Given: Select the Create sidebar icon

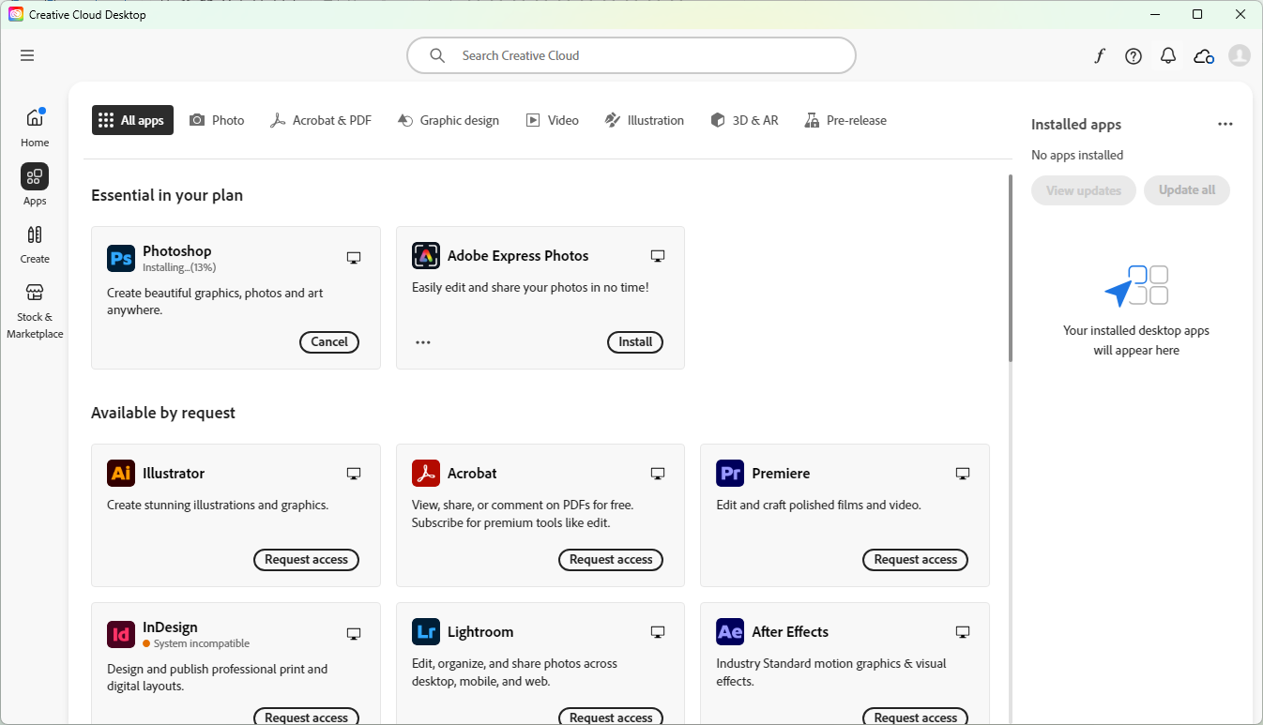Looking at the screenshot, I should pos(34,244).
